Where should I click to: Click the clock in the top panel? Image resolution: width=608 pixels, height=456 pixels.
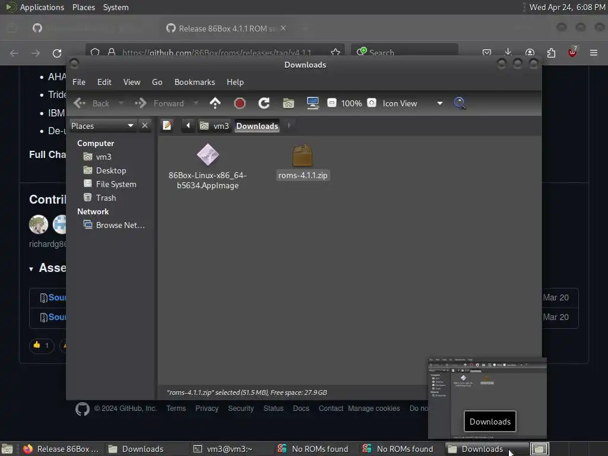pos(567,7)
